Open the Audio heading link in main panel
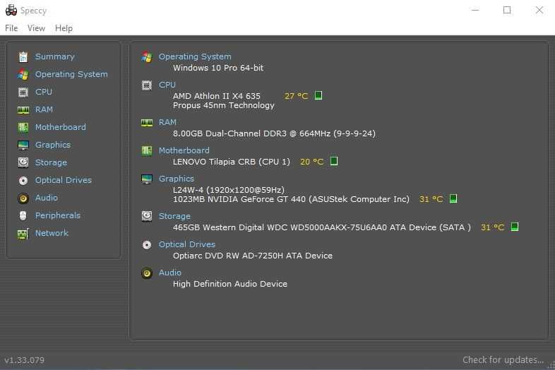This screenshot has height=370, width=555. pyautogui.click(x=170, y=273)
